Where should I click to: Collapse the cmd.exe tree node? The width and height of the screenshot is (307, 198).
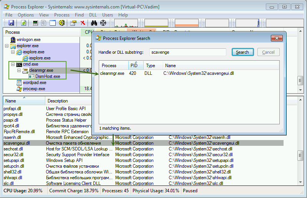click(13, 64)
